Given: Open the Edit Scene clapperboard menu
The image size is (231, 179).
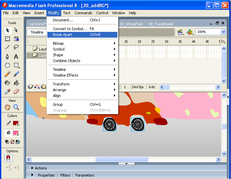Looking at the screenshot, I should click(181, 32).
